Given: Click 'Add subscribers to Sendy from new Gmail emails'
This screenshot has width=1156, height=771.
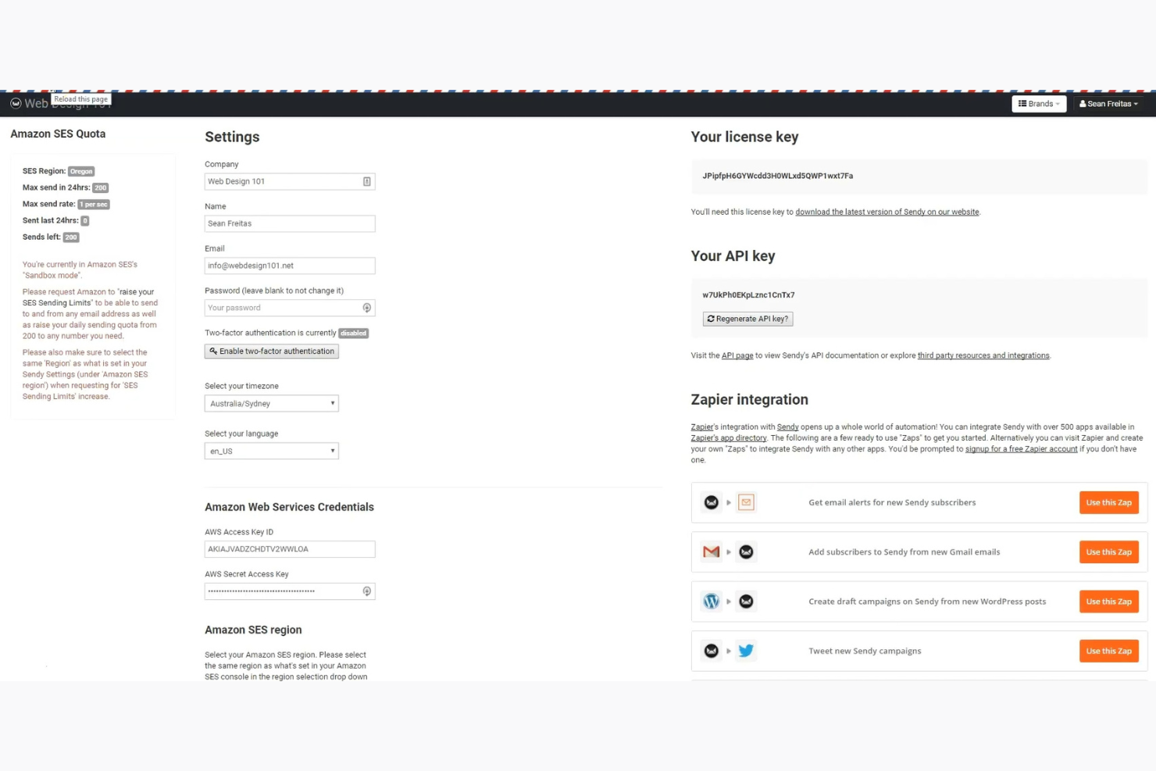Looking at the screenshot, I should click(904, 552).
